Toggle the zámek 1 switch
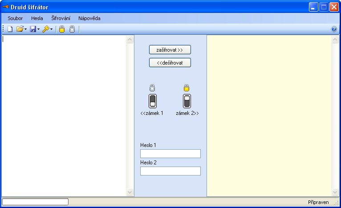Image resolution: width=341 pixels, height=208 pixels. (x=153, y=101)
